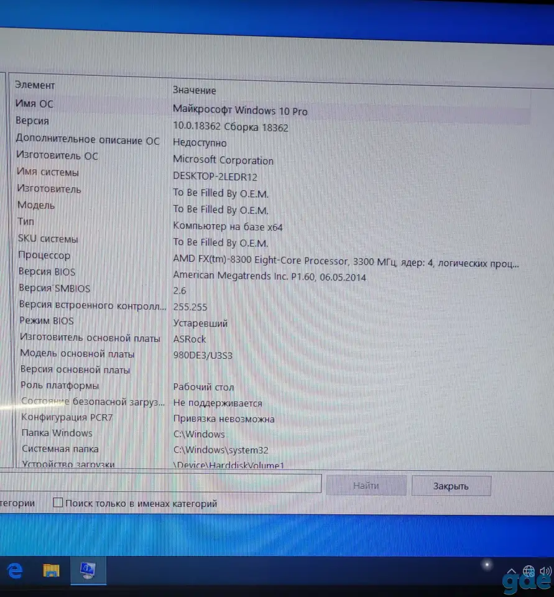Select 'Модель основной платы' row
The width and height of the screenshot is (554, 597).
click(x=77, y=354)
